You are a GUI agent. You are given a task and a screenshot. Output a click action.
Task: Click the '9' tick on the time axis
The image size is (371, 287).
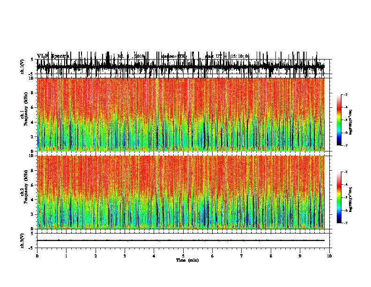(300, 256)
